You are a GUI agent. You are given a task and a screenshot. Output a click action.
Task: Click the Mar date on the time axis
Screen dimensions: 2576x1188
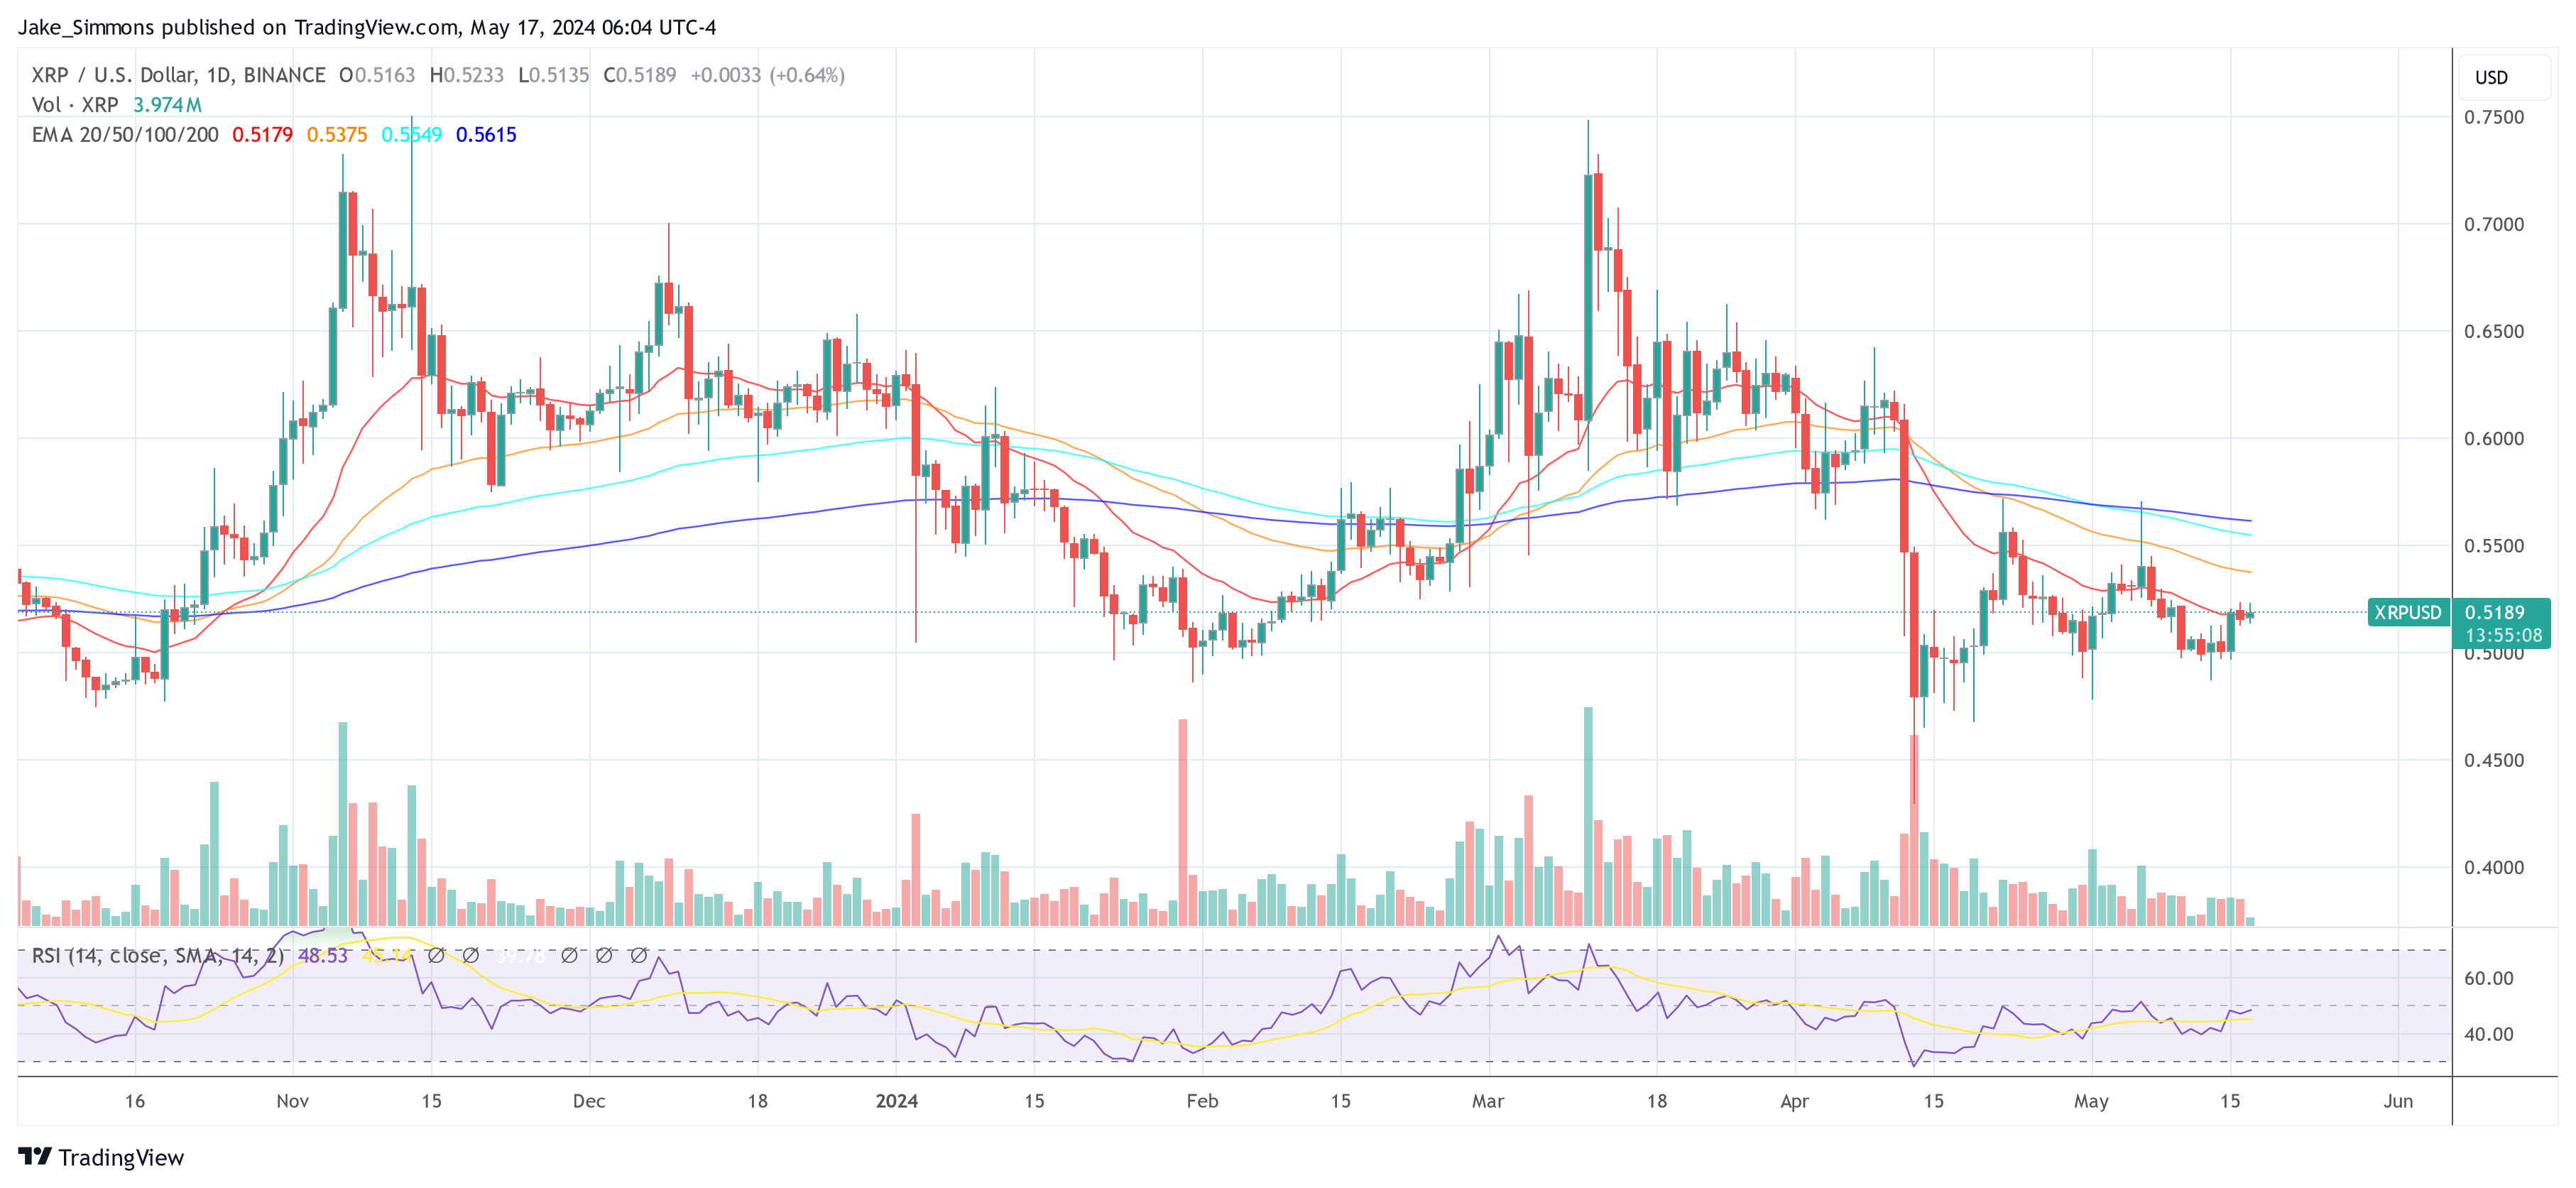[1488, 1101]
